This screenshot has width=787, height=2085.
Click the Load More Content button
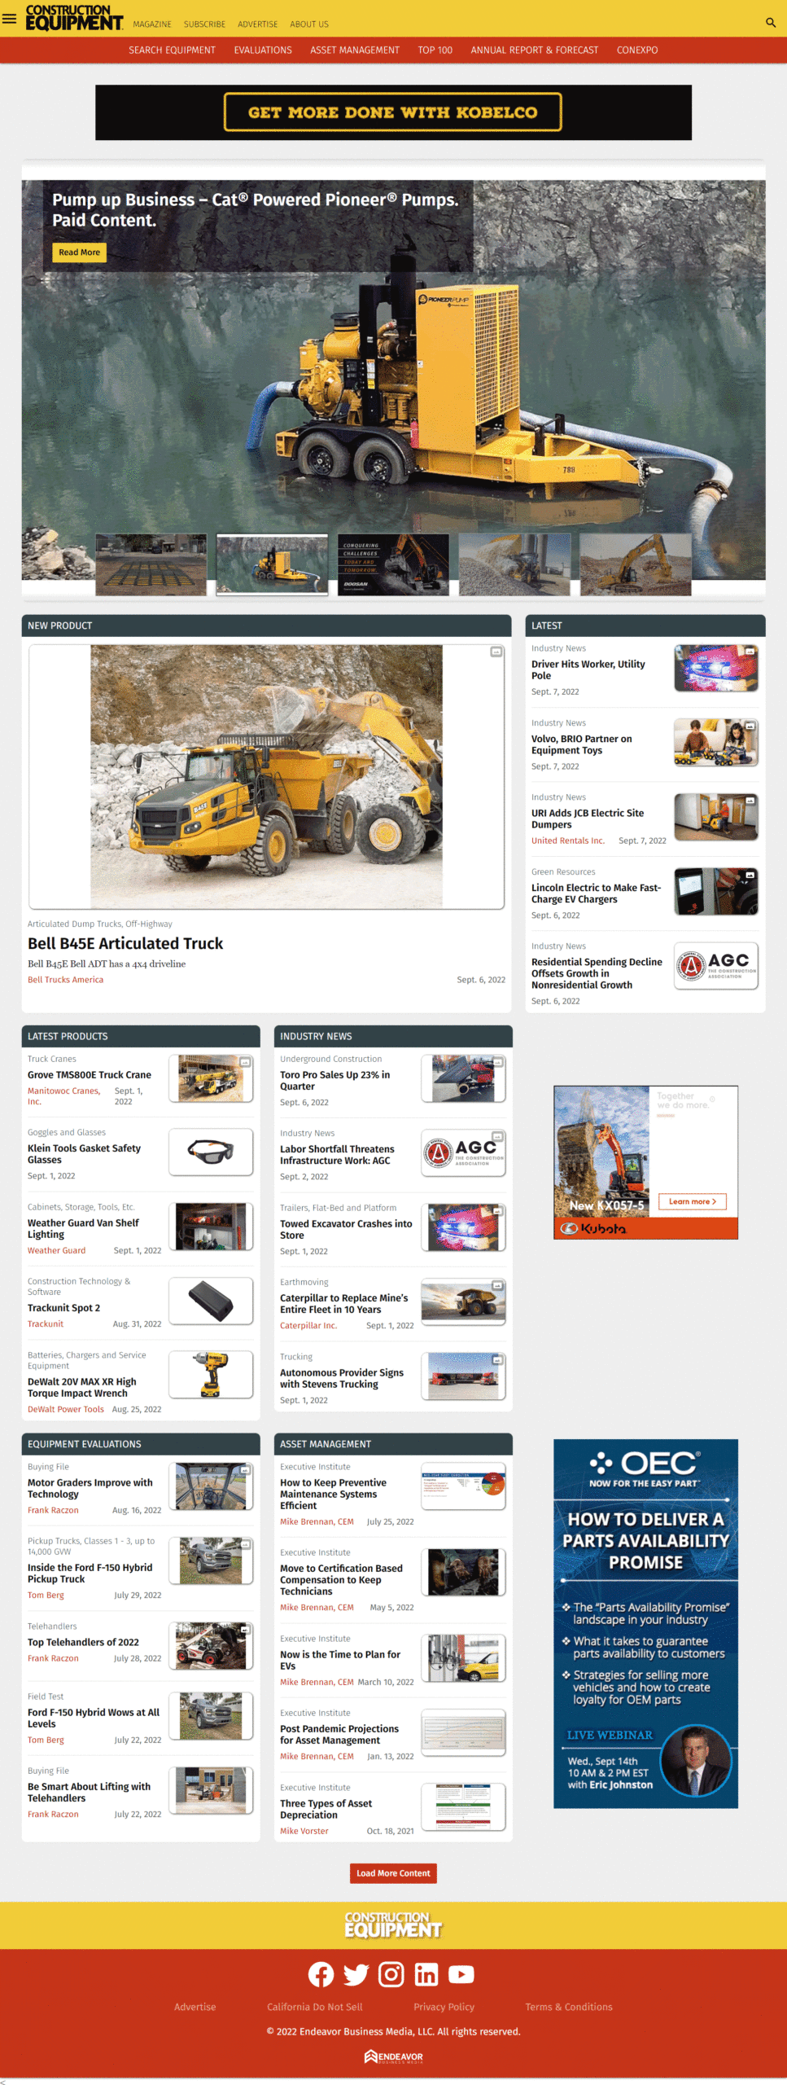[393, 1873]
